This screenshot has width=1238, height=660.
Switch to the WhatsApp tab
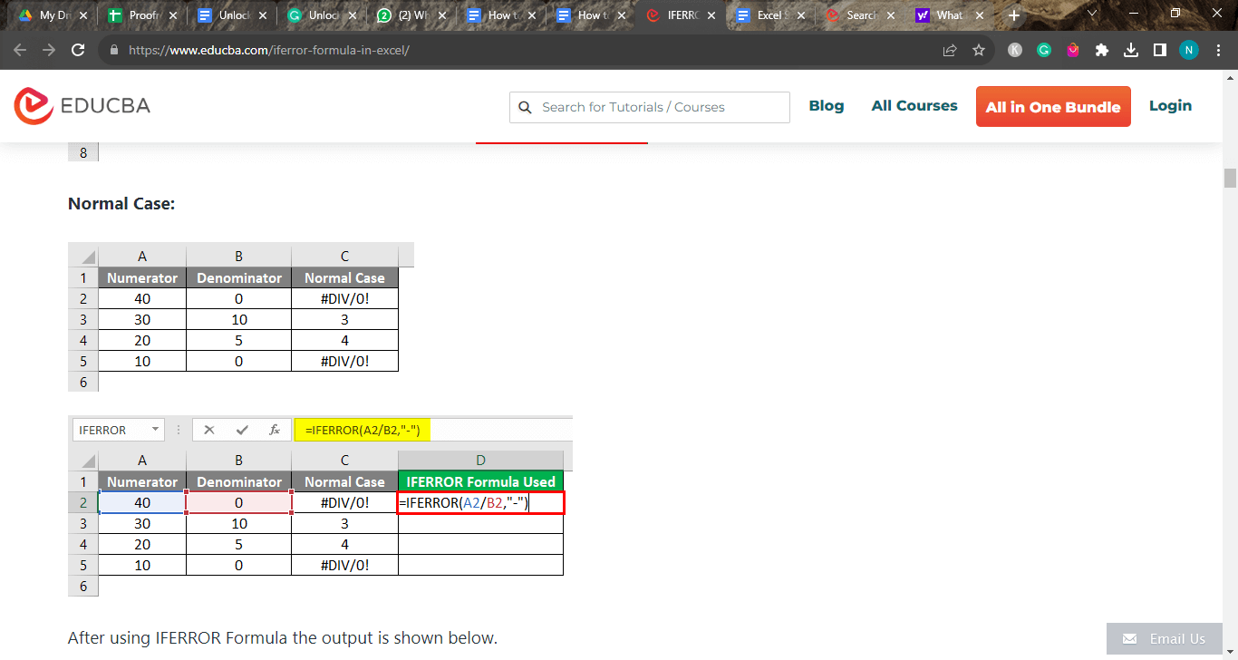[x=410, y=15]
